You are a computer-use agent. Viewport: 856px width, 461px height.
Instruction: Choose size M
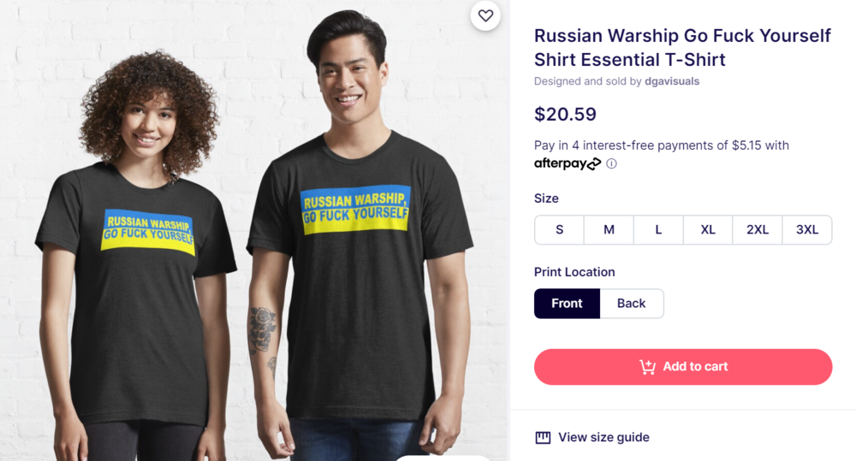point(609,229)
